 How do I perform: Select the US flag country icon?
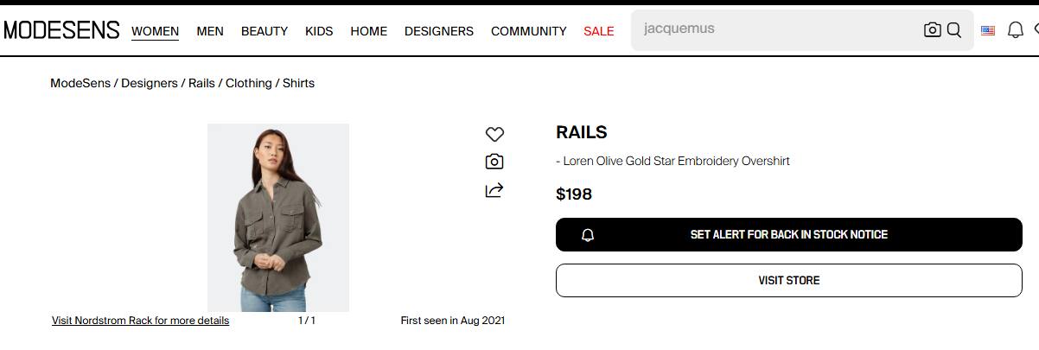point(988,31)
